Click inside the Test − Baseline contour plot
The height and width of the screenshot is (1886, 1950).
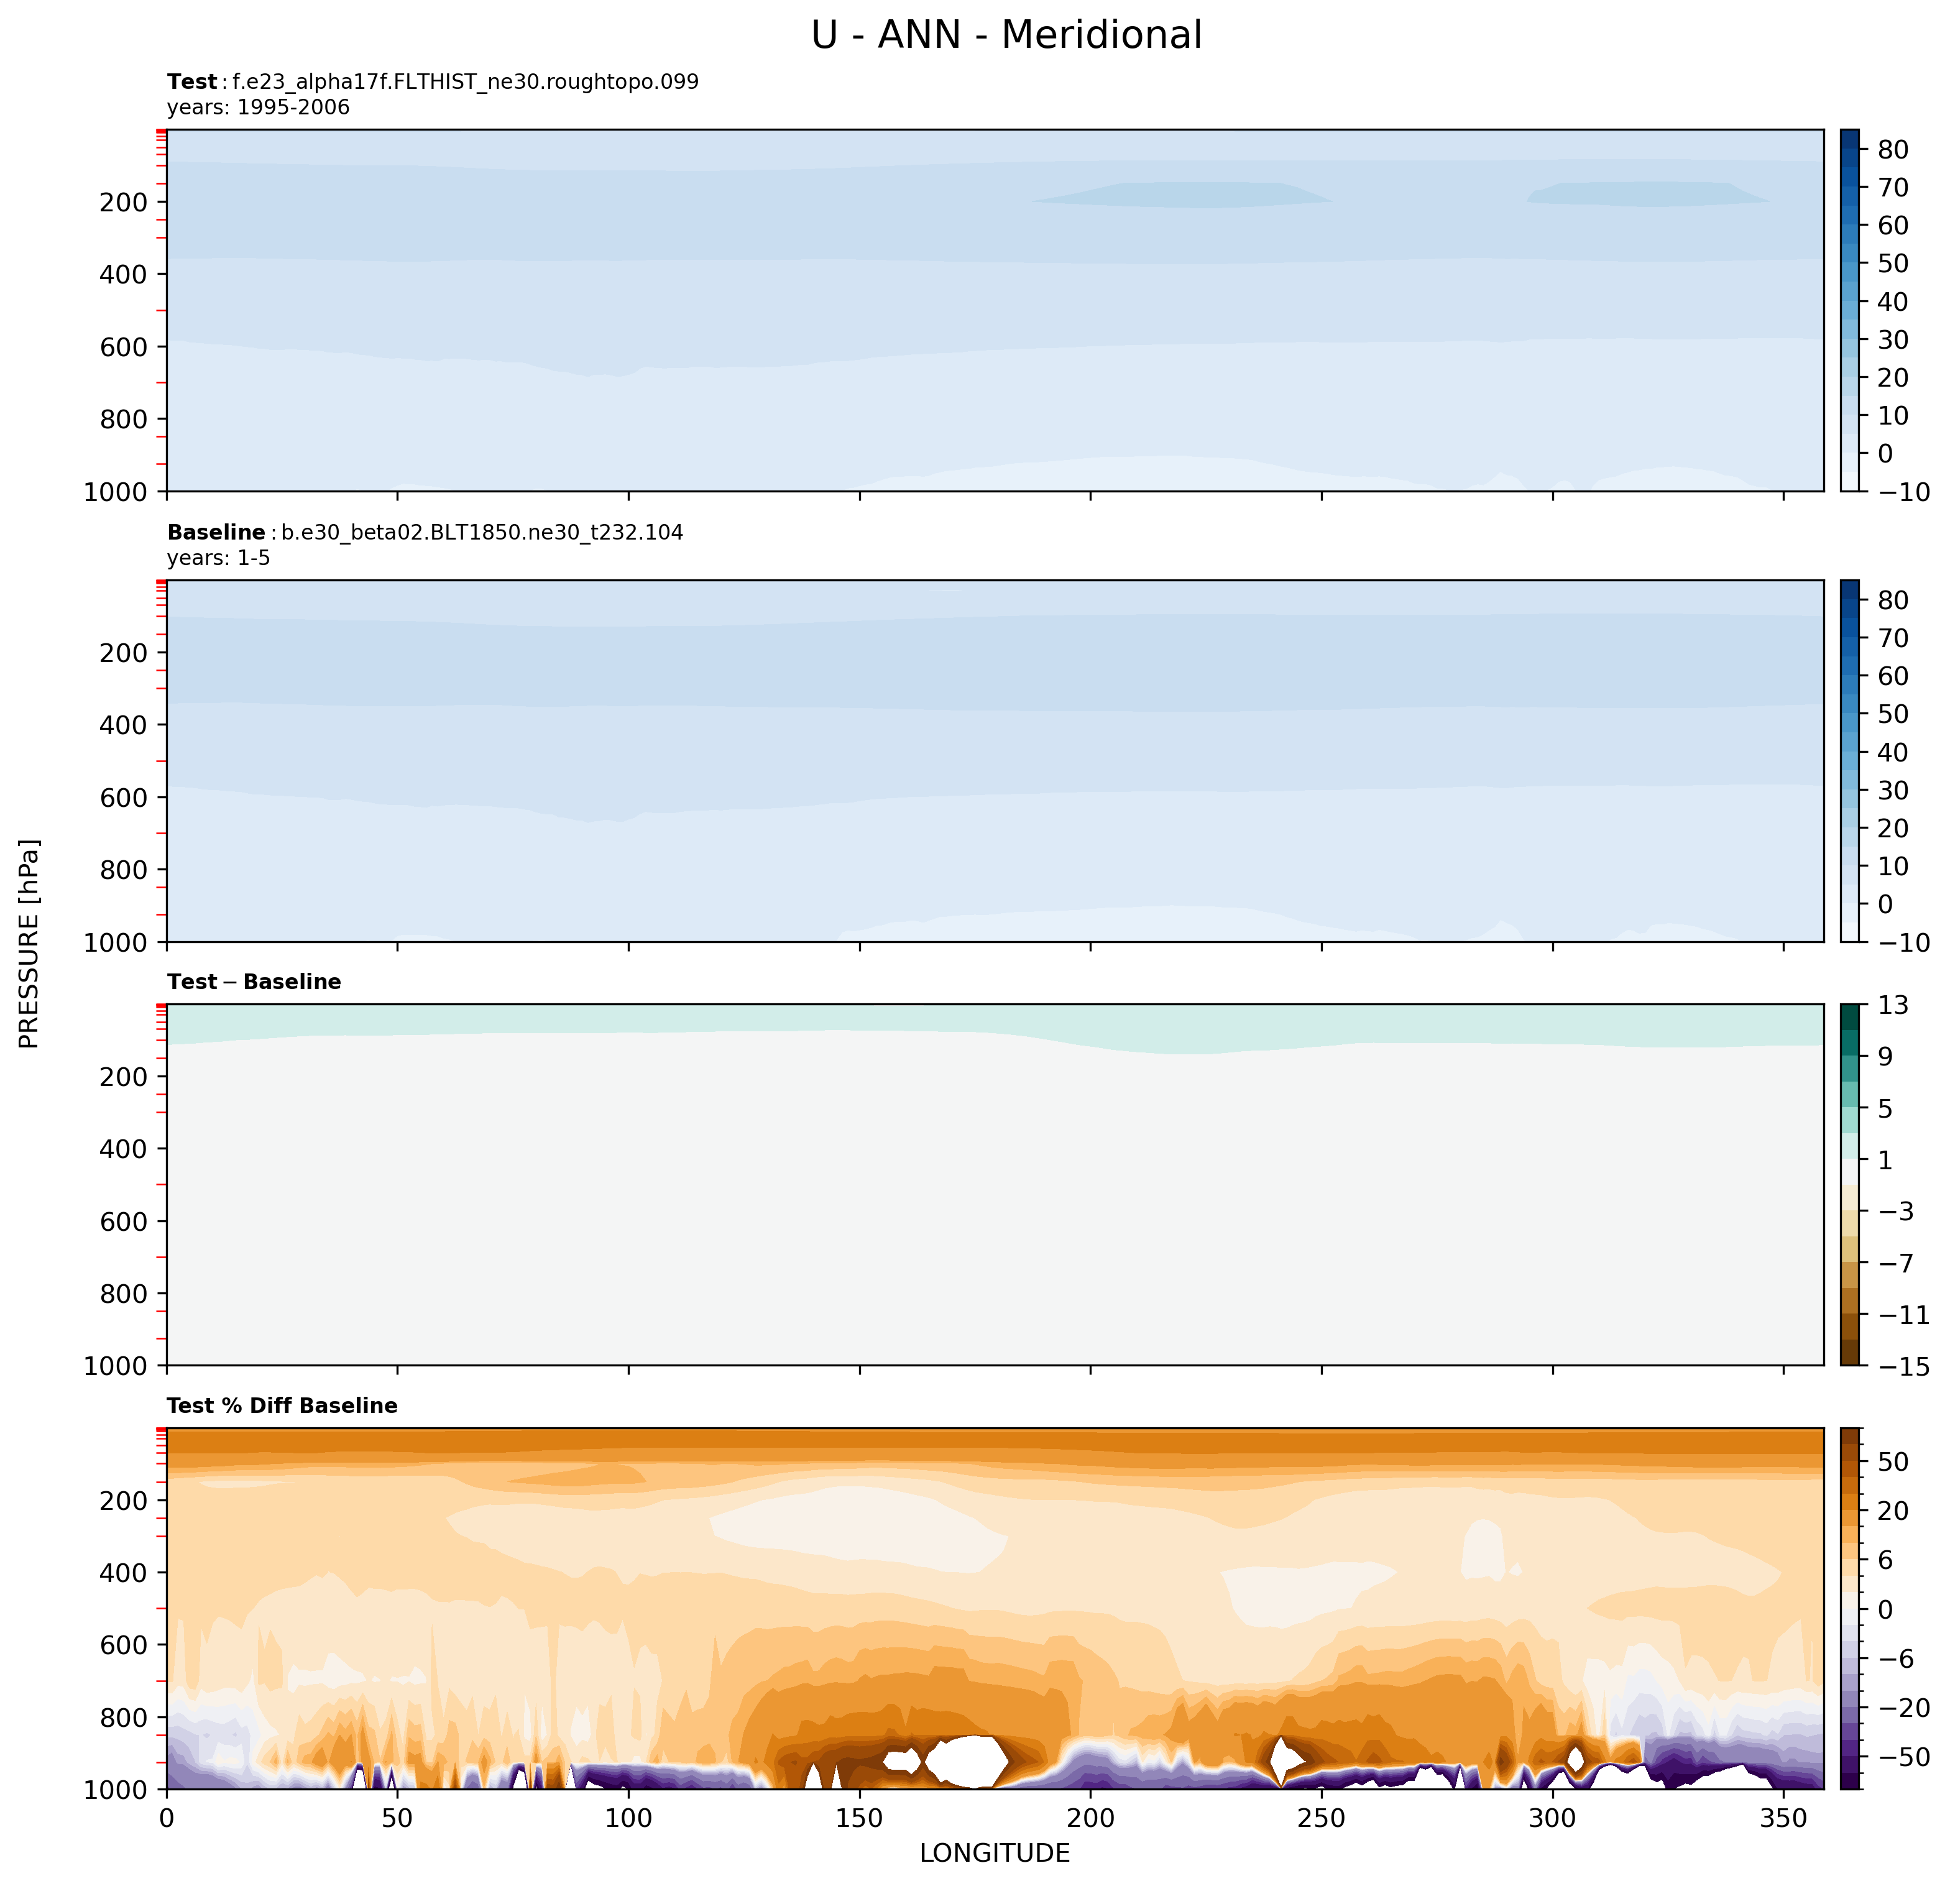(x=995, y=1185)
